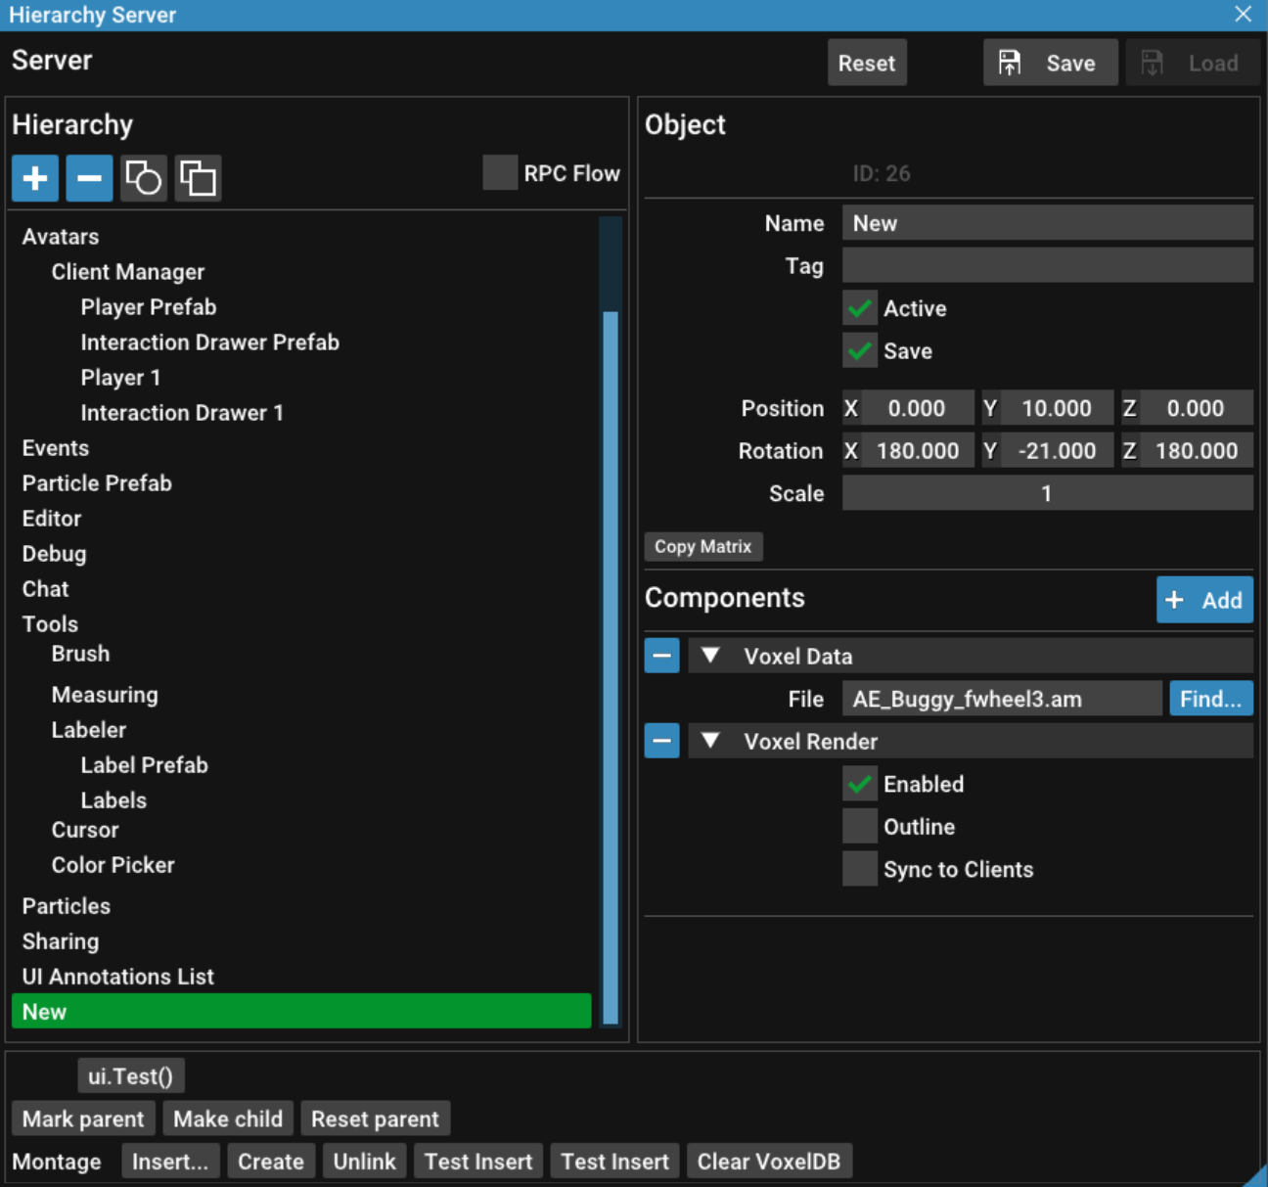Enable the Outline checkbox
Image resolution: width=1268 pixels, height=1187 pixels.
click(860, 826)
